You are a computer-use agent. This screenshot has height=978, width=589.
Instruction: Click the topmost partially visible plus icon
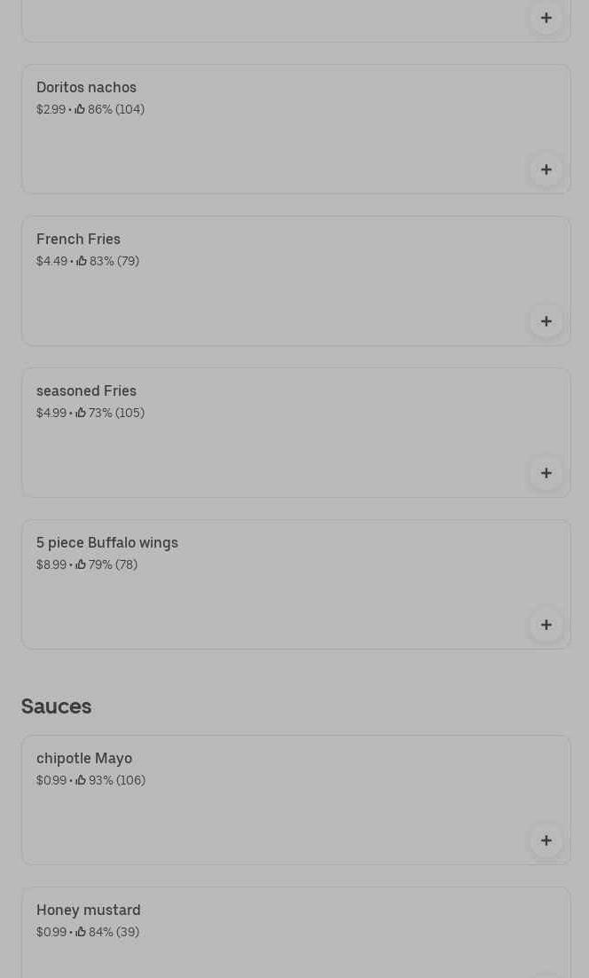(x=546, y=18)
